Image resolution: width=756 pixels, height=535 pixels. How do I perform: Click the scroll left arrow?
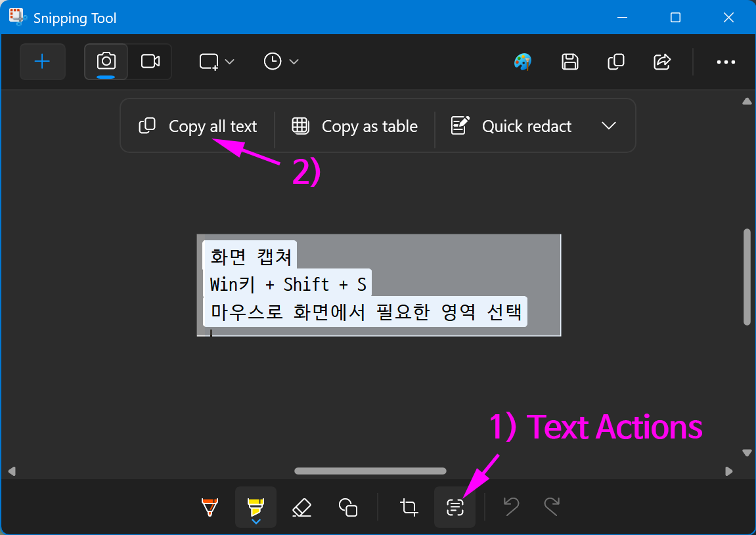[x=12, y=471]
